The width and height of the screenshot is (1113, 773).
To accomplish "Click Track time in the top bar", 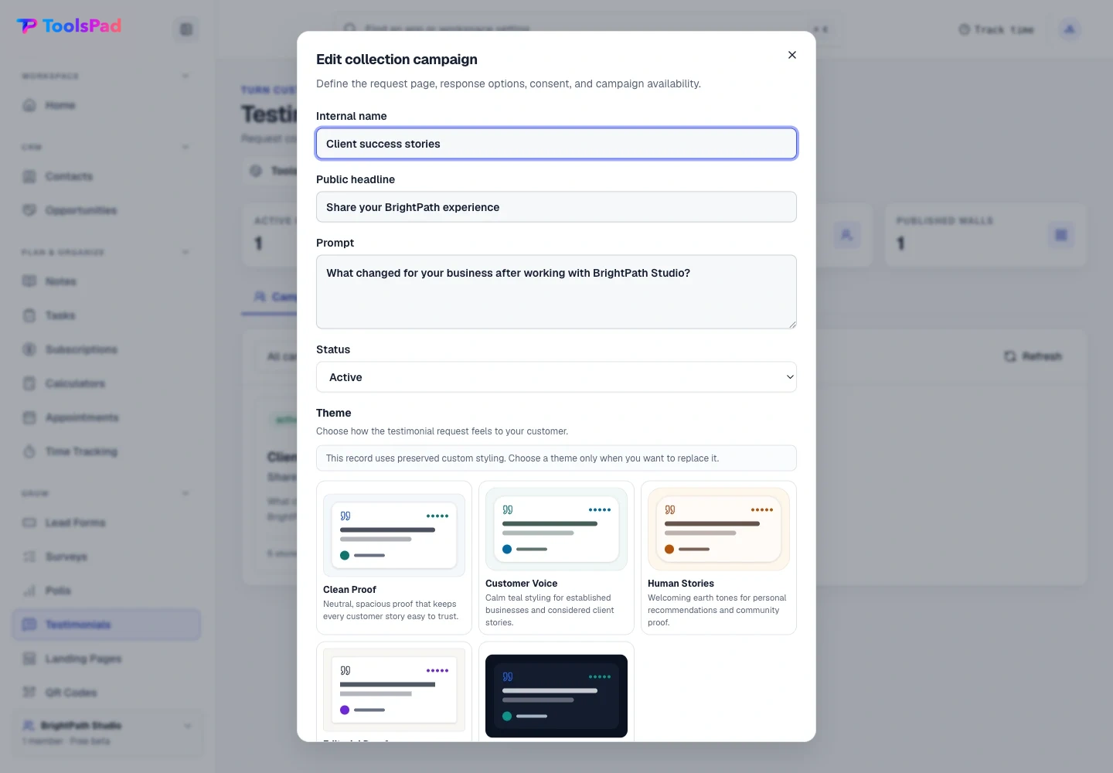I will (x=996, y=29).
